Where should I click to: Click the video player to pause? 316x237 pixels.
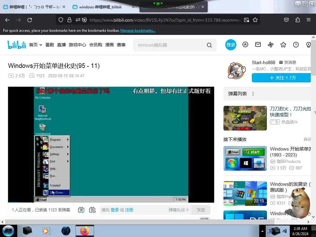tap(111, 144)
